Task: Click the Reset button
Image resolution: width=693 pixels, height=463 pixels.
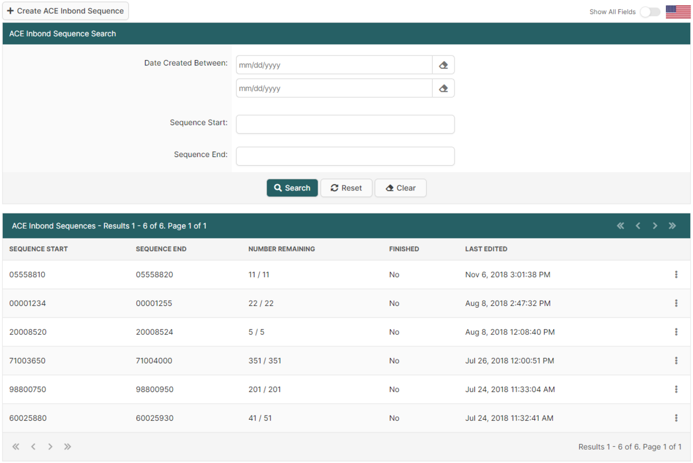Action: 346,188
